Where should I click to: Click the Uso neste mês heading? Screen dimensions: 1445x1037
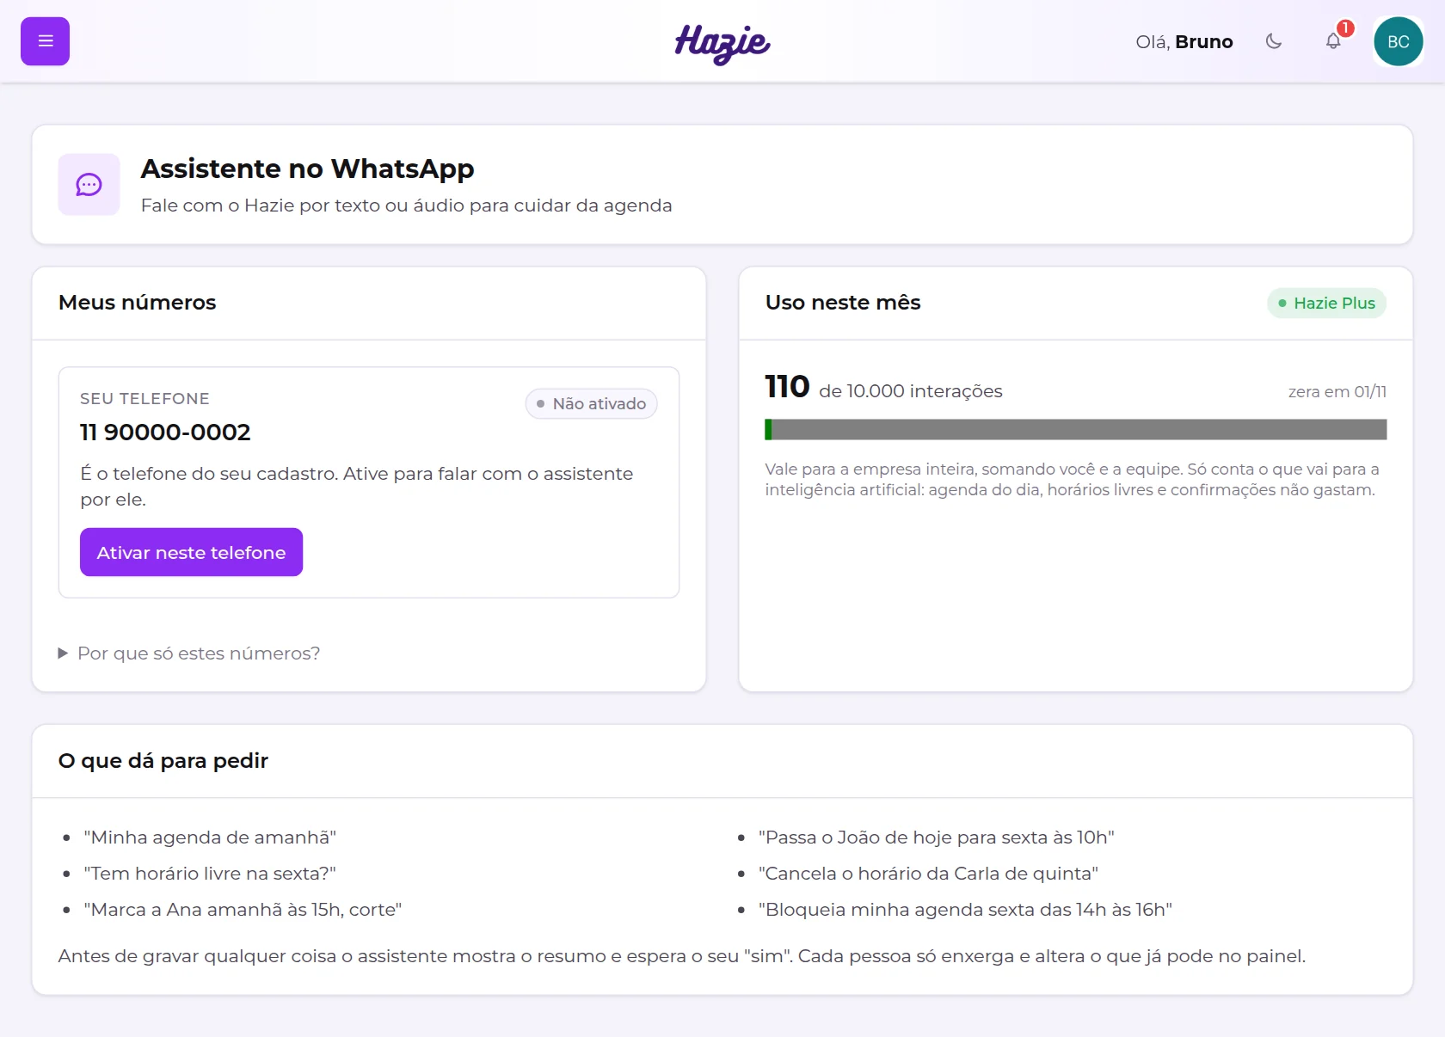pos(843,303)
